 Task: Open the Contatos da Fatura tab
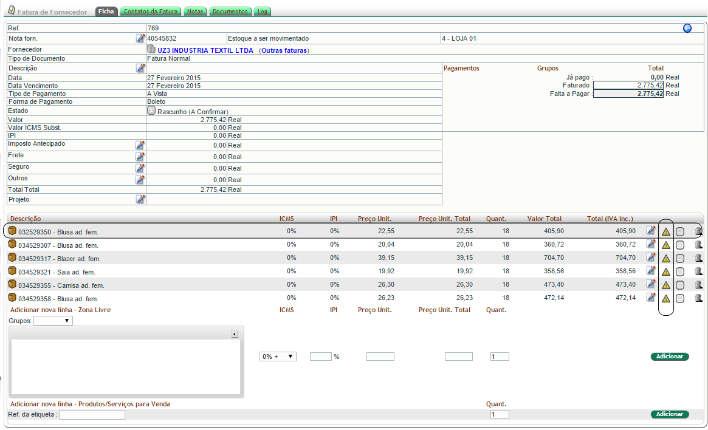[150, 12]
